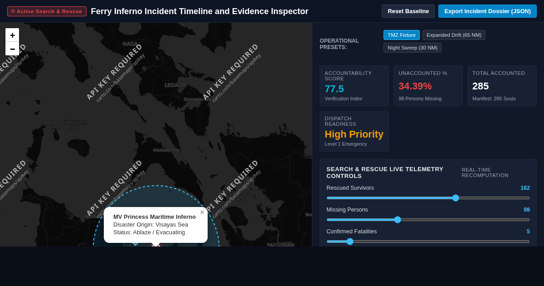544x286 pixels.
Task: Click the Total Accounted card showing 285
Action: pos(502,86)
